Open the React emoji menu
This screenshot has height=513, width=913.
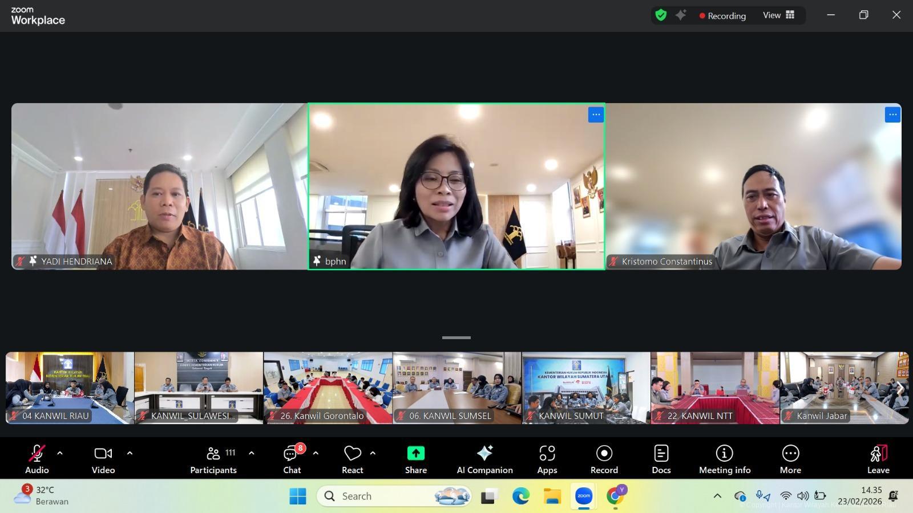point(352,459)
